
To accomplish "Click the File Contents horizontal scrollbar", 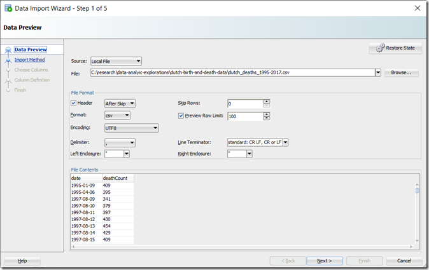I will pyautogui.click(x=242, y=246).
